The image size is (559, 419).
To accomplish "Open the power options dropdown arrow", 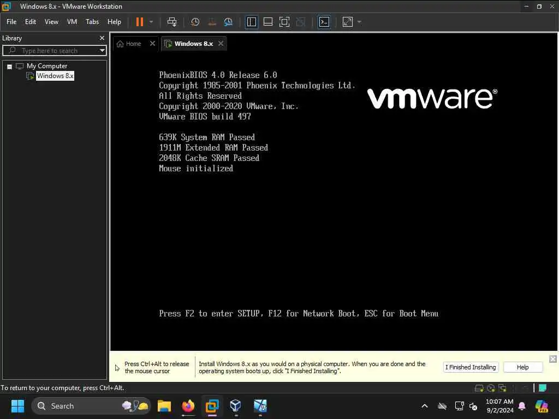I will (x=151, y=22).
